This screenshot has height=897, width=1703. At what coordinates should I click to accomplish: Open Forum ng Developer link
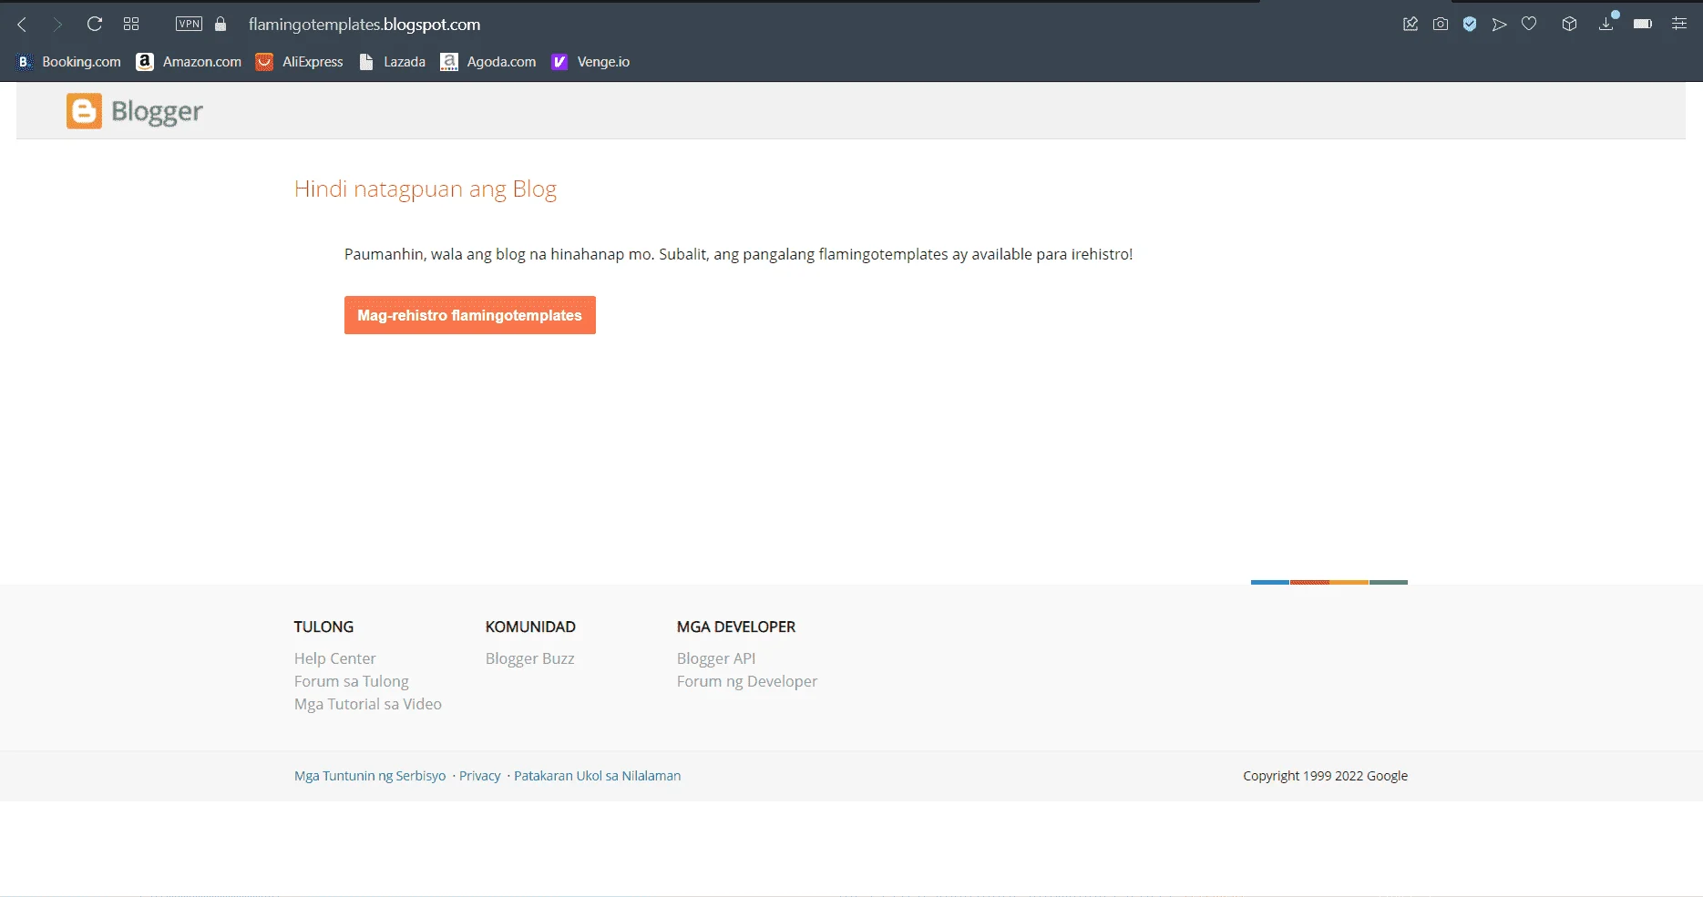pos(747,681)
